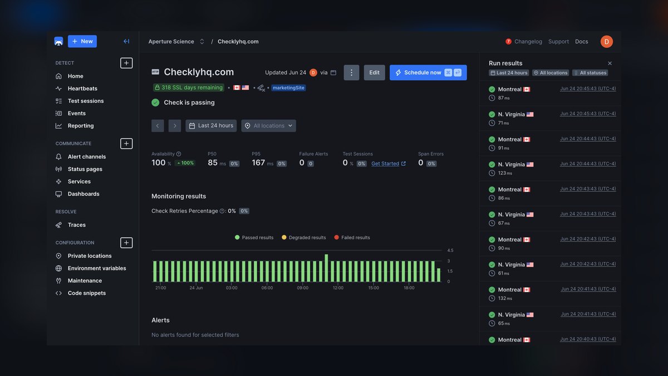
Task: Click the P95 167 ms value
Action: [263, 163]
